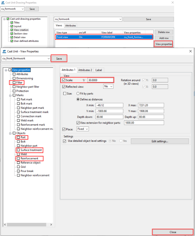Select the Front view row in table
195x236 pixels.
104,37
